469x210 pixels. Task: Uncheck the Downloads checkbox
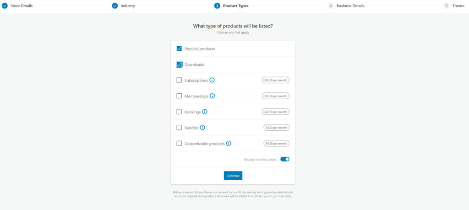tap(179, 64)
